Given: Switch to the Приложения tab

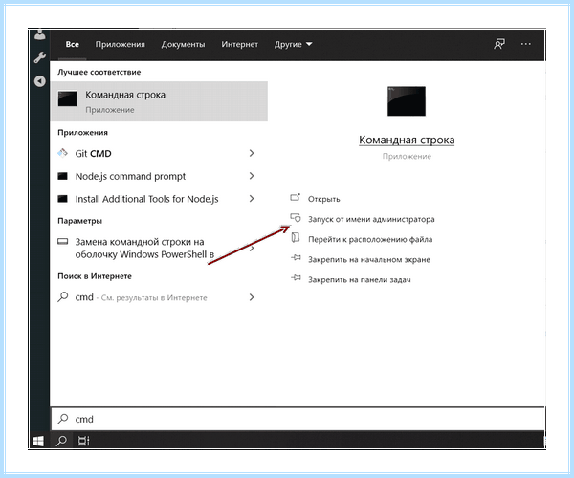Looking at the screenshot, I should click(x=121, y=44).
